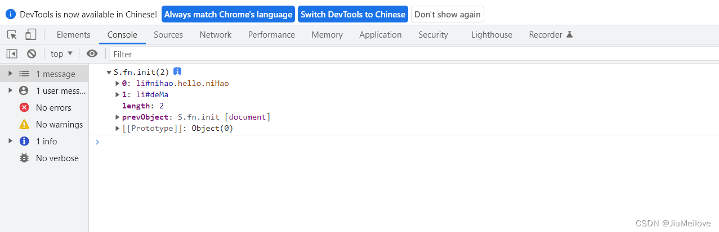Image resolution: width=719 pixels, height=232 pixels.
Task: Click the blue info badge beside S.fn.init(2)
Action: point(177,72)
